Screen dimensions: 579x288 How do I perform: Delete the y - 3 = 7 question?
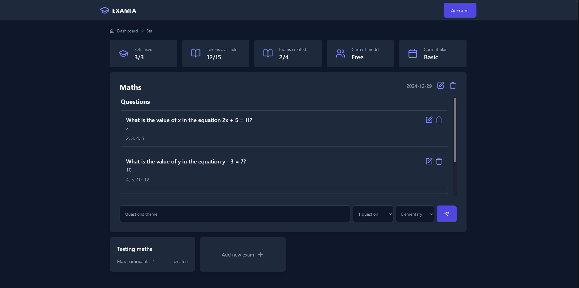coord(439,161)
